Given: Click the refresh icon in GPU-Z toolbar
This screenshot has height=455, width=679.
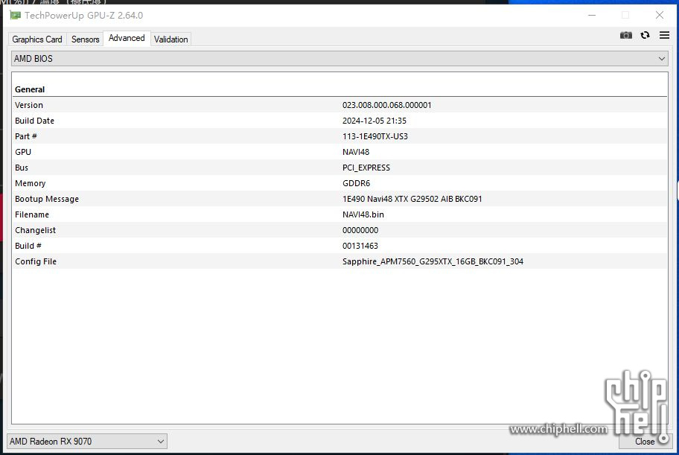Looking at the screenshot, I should 645,35.
